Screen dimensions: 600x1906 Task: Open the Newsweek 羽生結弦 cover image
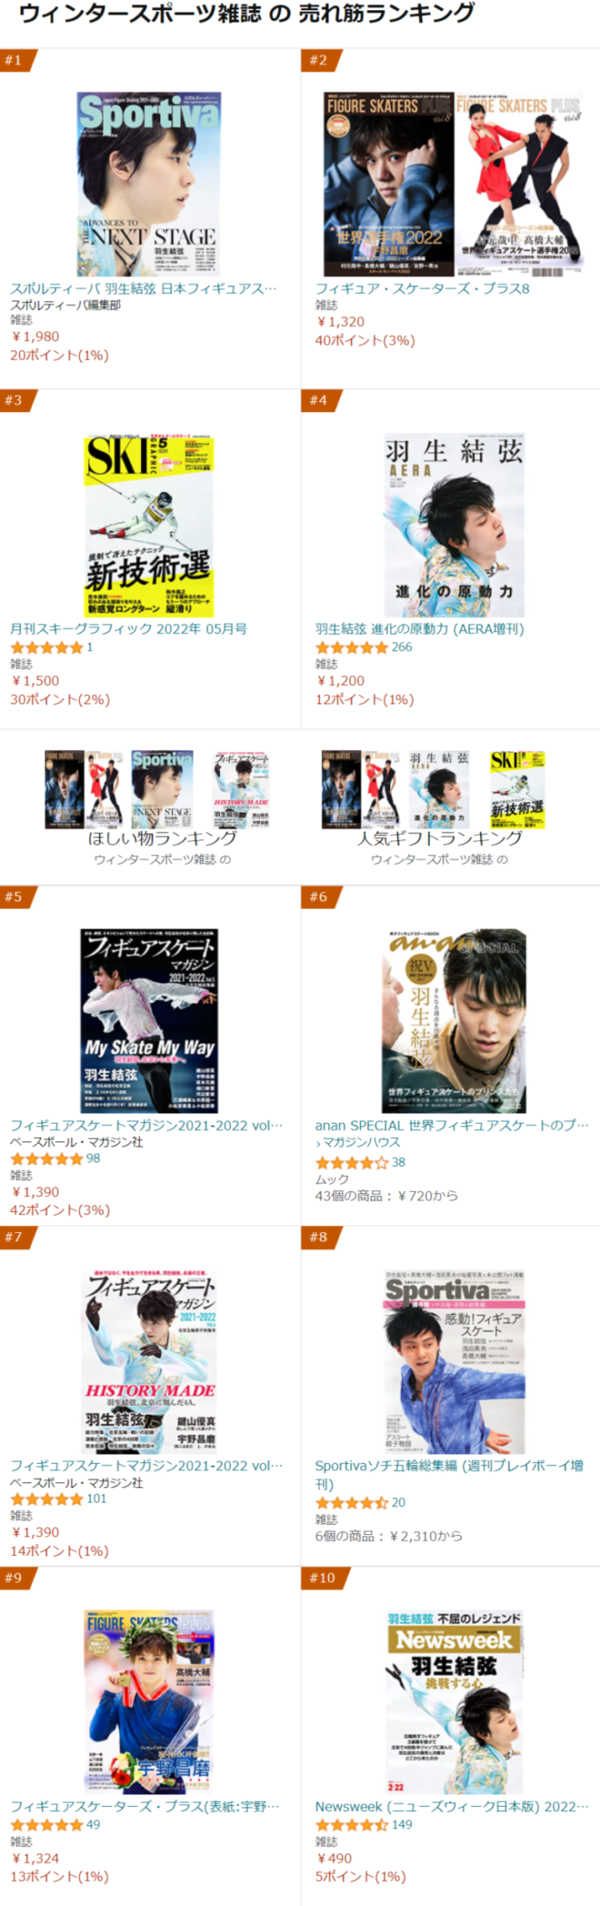click(x=453, y=1702)
